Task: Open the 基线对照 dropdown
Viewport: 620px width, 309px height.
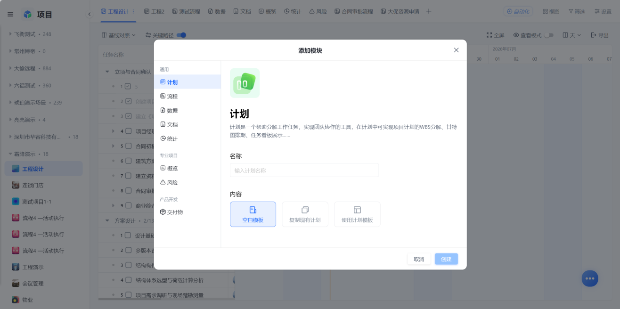Action: pos(119,35)
